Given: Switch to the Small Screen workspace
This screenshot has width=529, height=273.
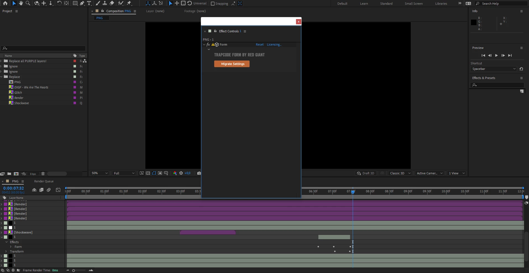Looking at the screenshot, I should [x=414, y=4].
